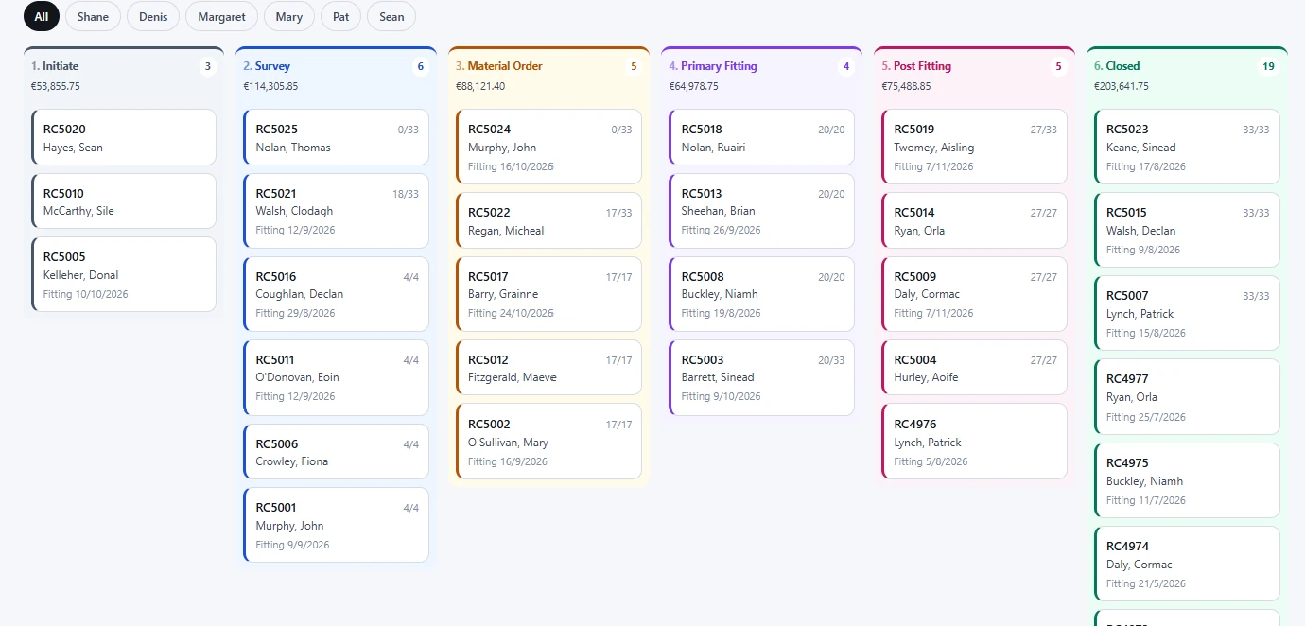The width and height of the screenshot is (1305, 626).
Task: Click the Closed total €203,641.75
Action: click(x=1122, y=86)
